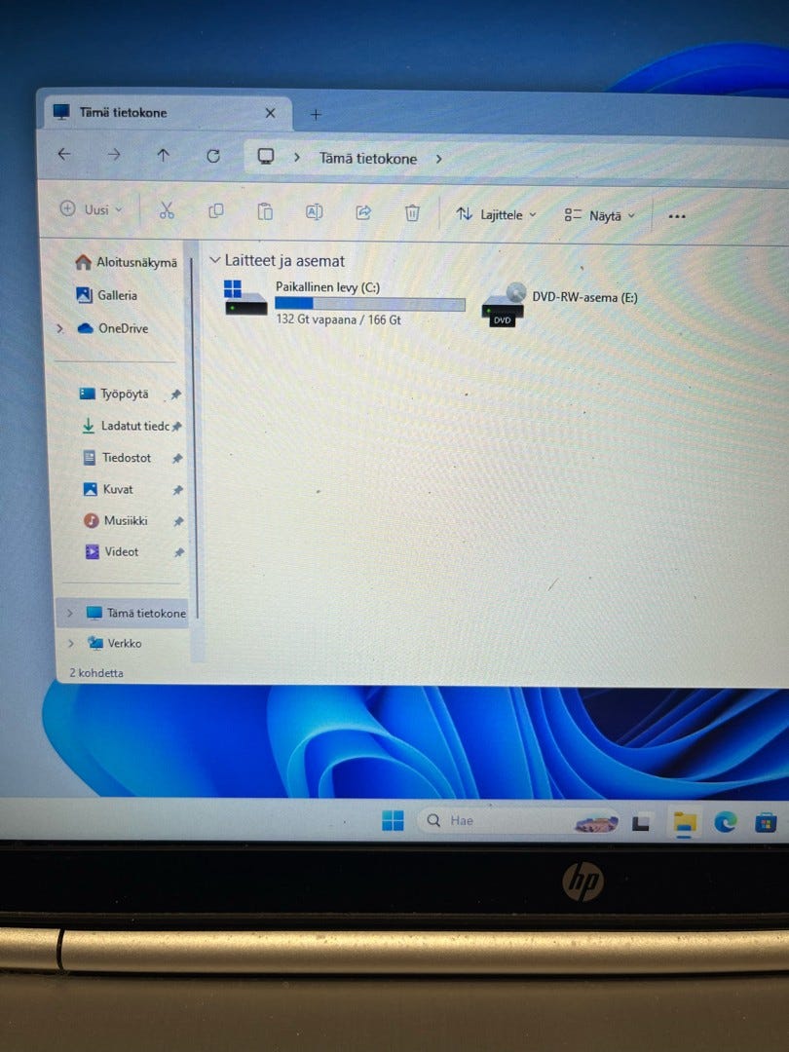Click chevron before Tämä tietokone in address bar

(296, 158)
